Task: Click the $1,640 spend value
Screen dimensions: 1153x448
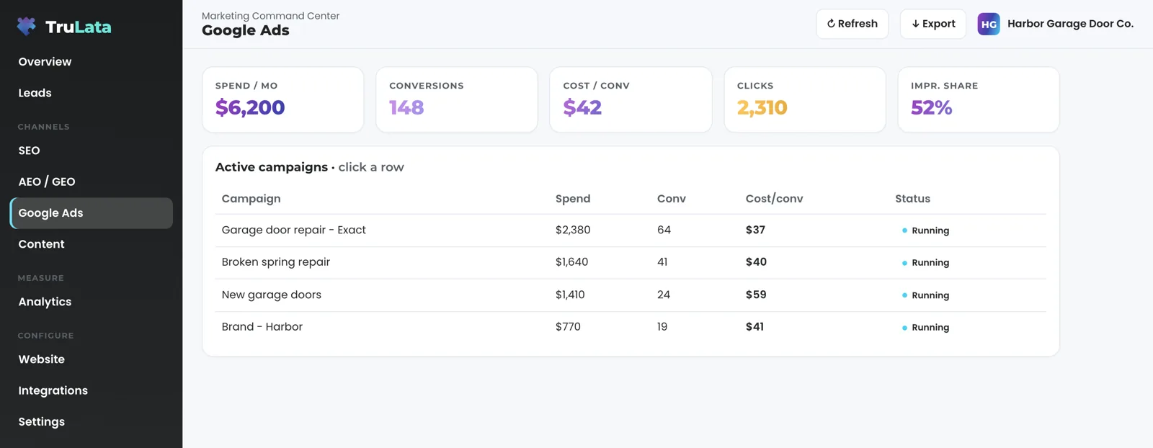Action: point(571,262)
